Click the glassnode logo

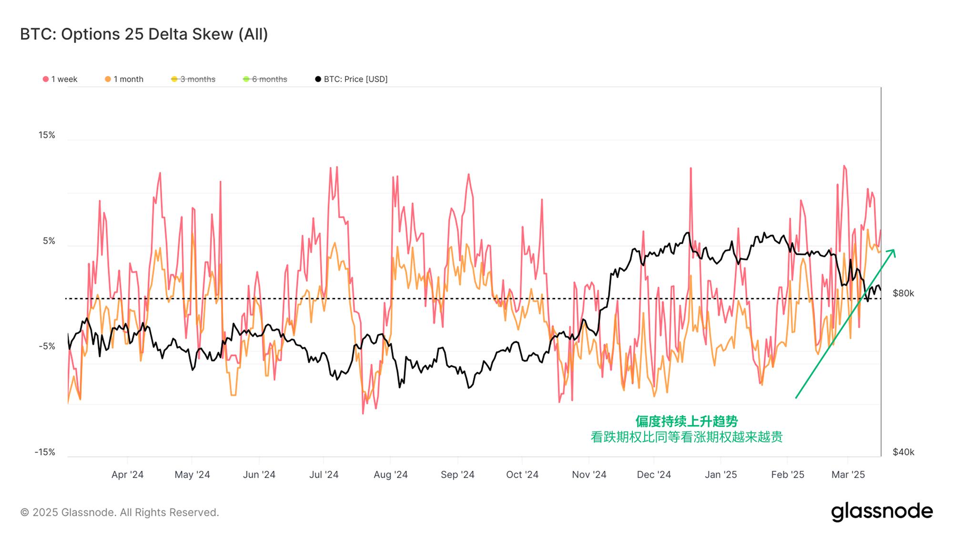(x=882, y=512)
